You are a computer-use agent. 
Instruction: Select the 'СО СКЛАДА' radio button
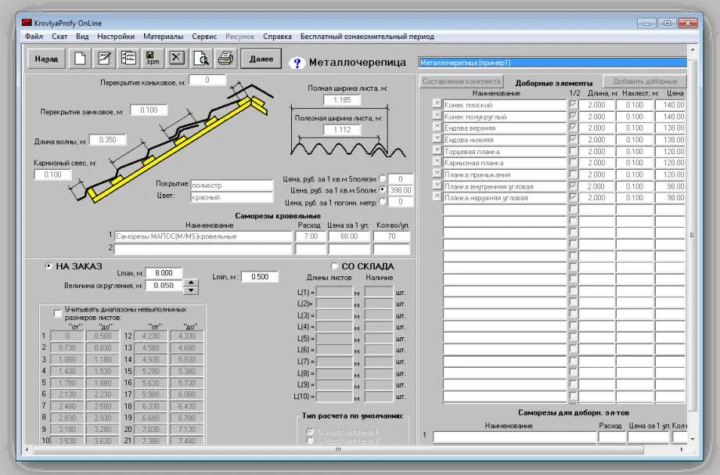(x=334, y=266)
